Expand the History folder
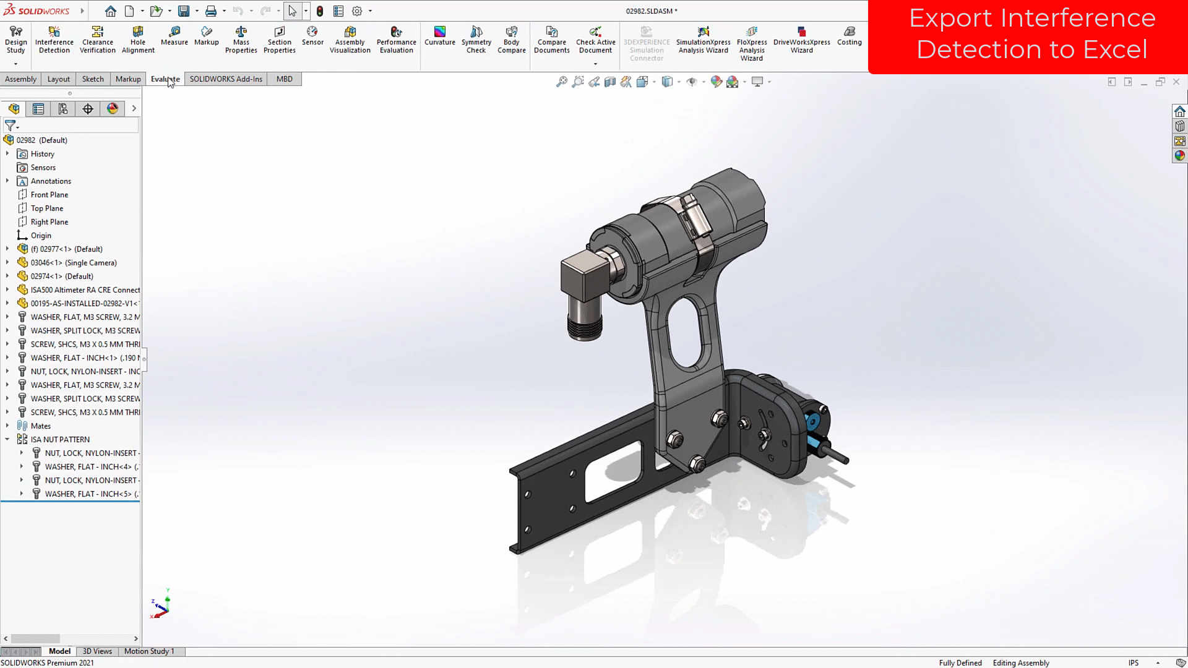 (x=7, y=154)
